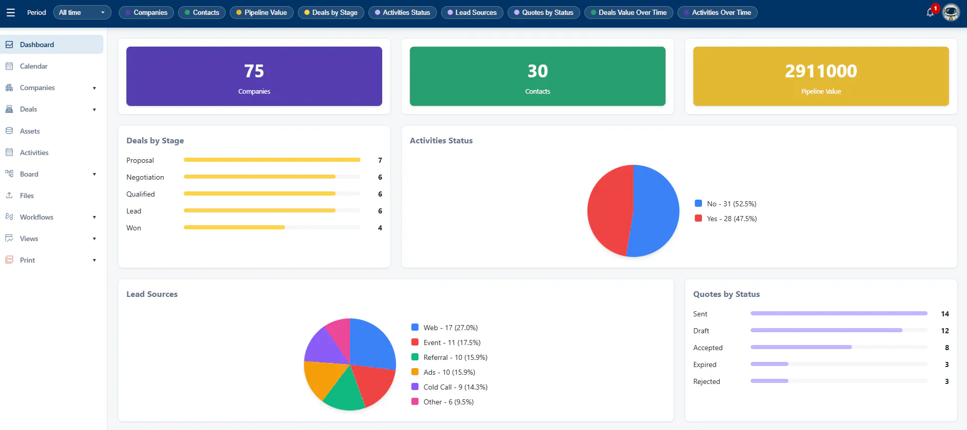Click the Sent quotes progress bar
The height and width of the screenshot is (430, 967).
839,313
